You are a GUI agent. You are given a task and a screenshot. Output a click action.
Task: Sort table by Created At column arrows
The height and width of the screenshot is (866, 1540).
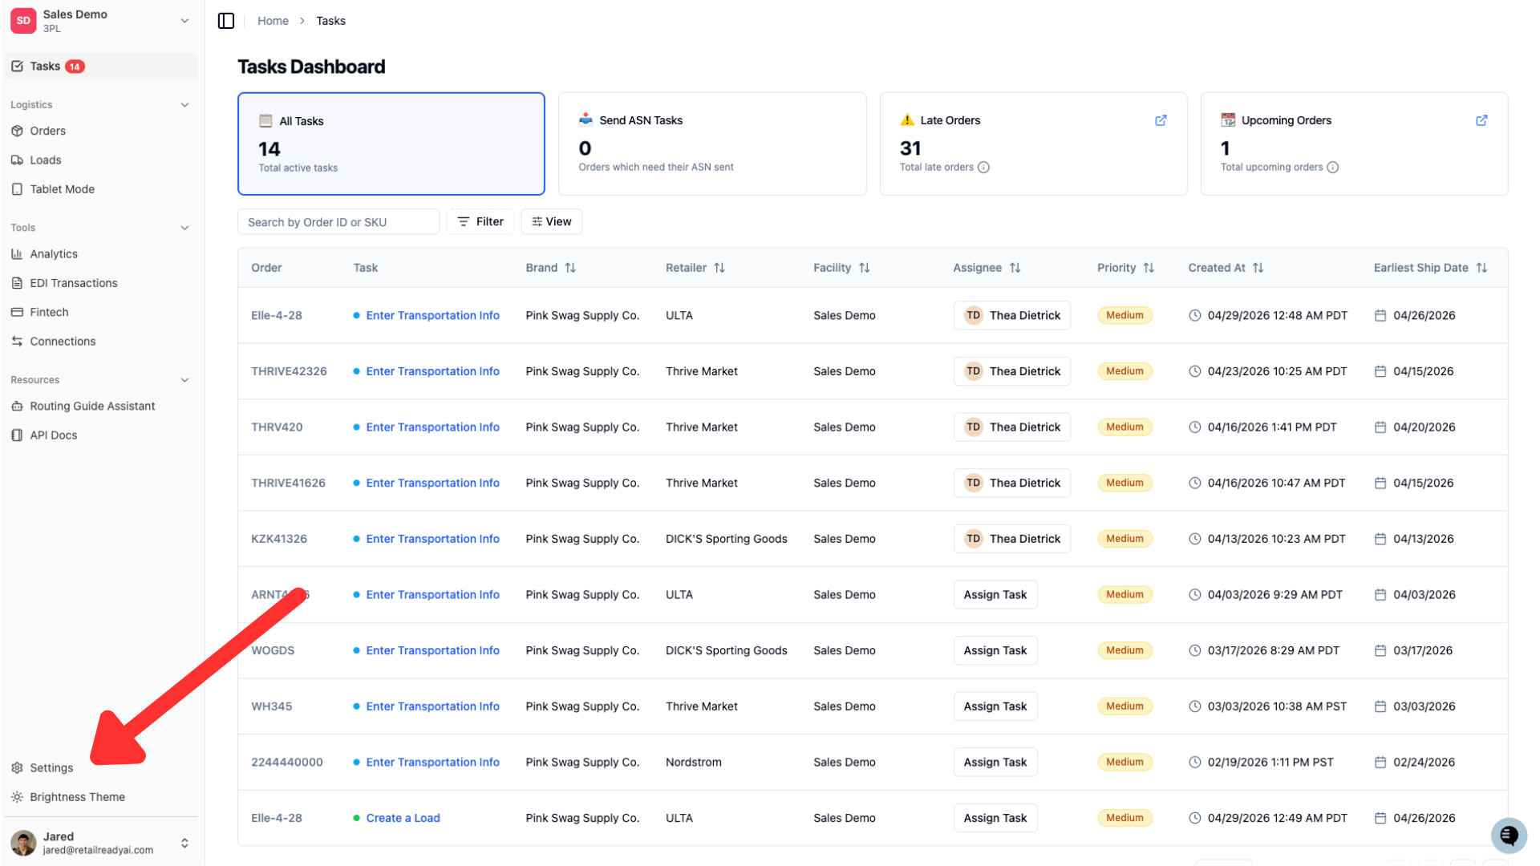click(1258, 268)
